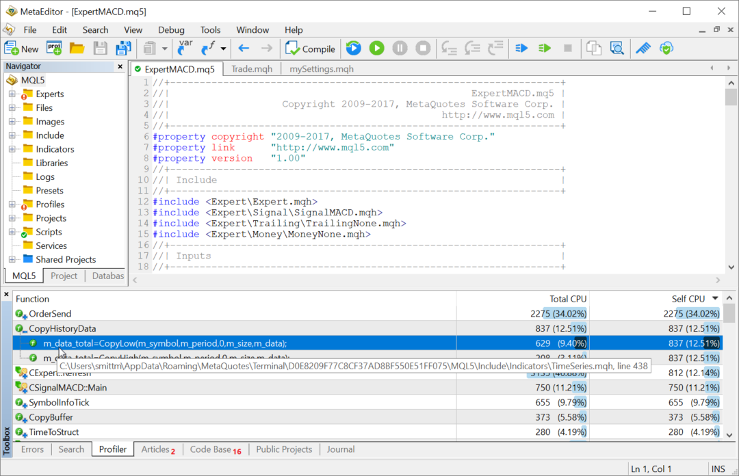Save the current file

[99, 48]
